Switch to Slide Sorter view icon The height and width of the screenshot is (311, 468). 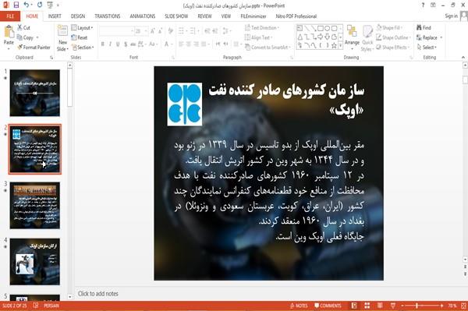367,306
